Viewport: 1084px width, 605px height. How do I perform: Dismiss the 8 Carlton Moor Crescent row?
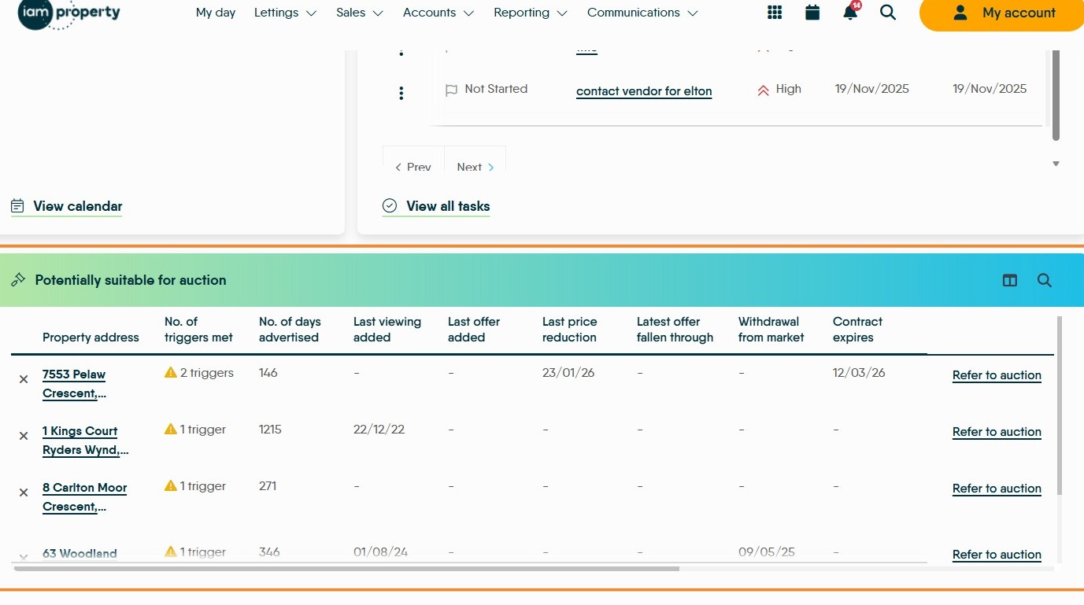pyautogui.click(x=24, y=492)
